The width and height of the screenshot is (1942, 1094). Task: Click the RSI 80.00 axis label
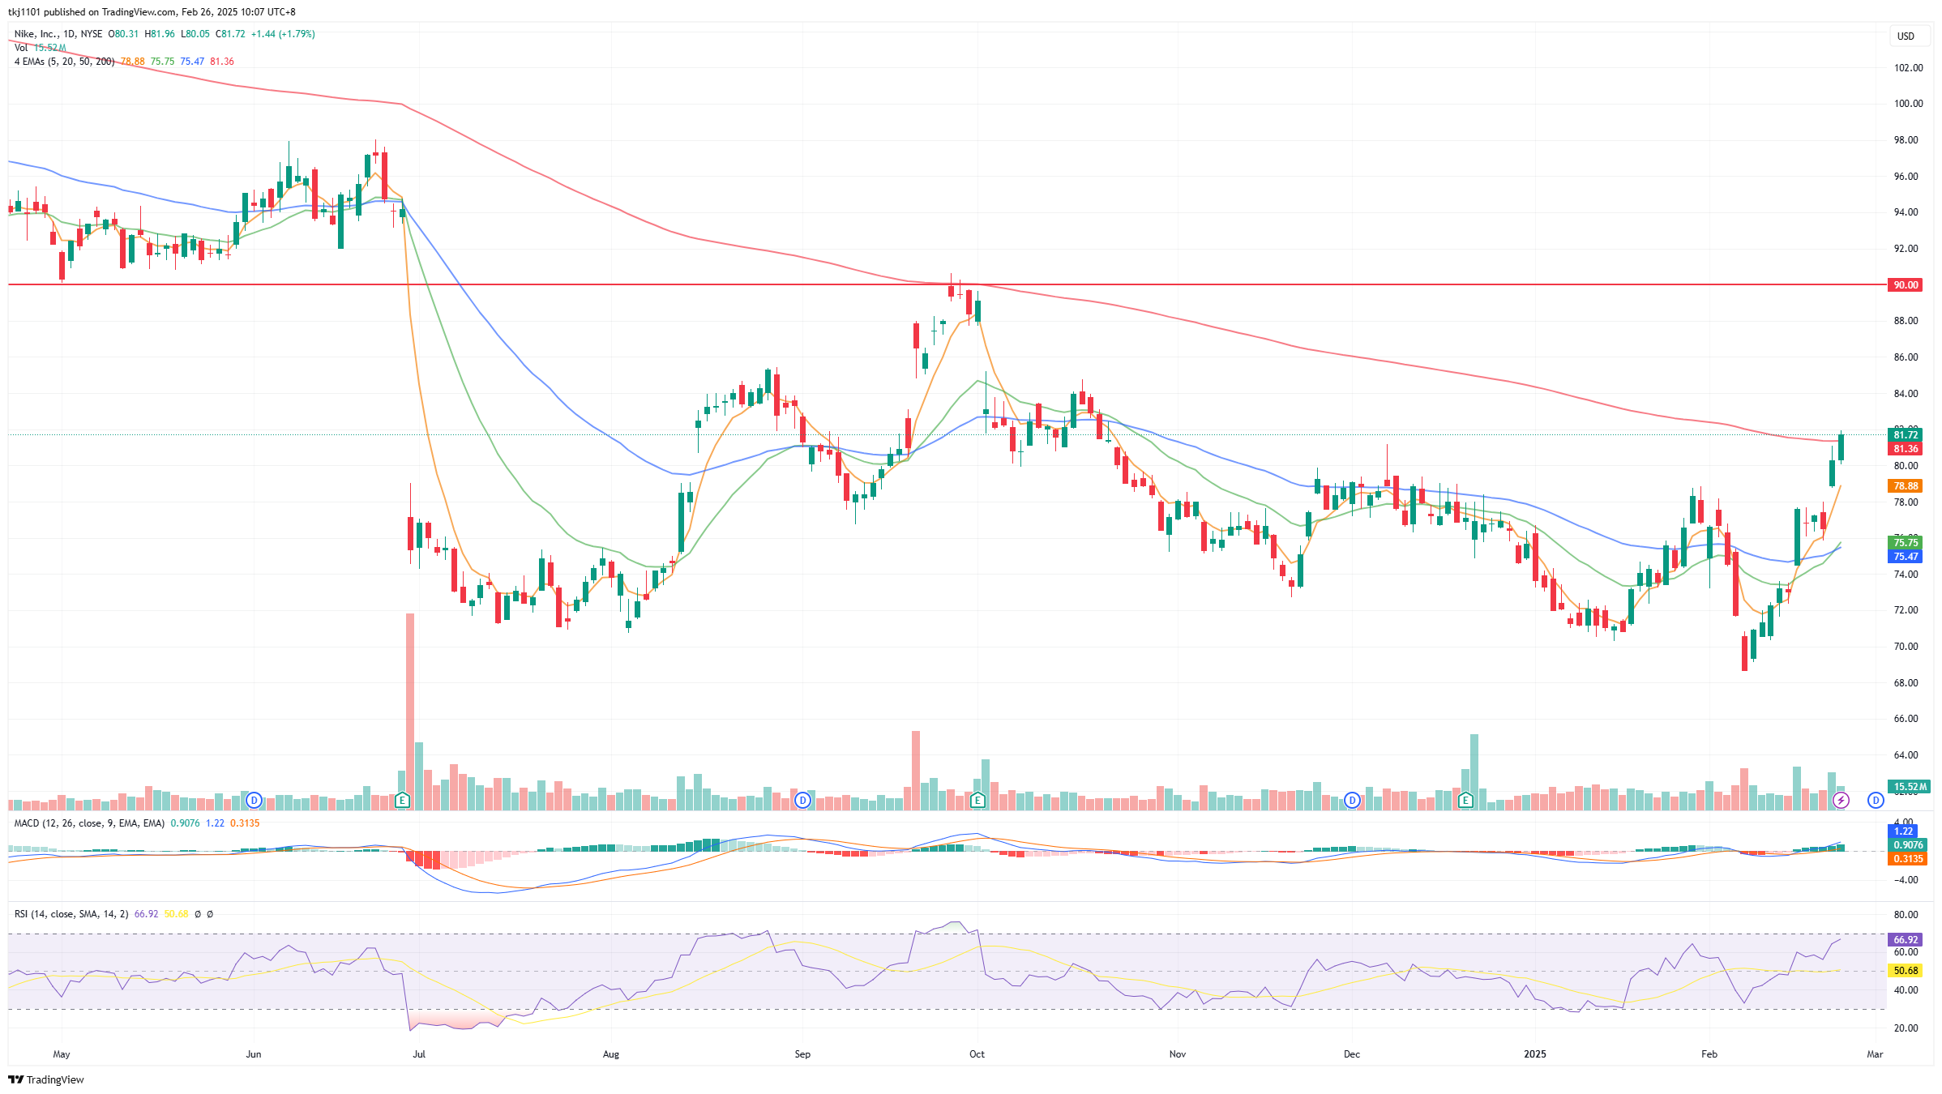click(1906, 915)
